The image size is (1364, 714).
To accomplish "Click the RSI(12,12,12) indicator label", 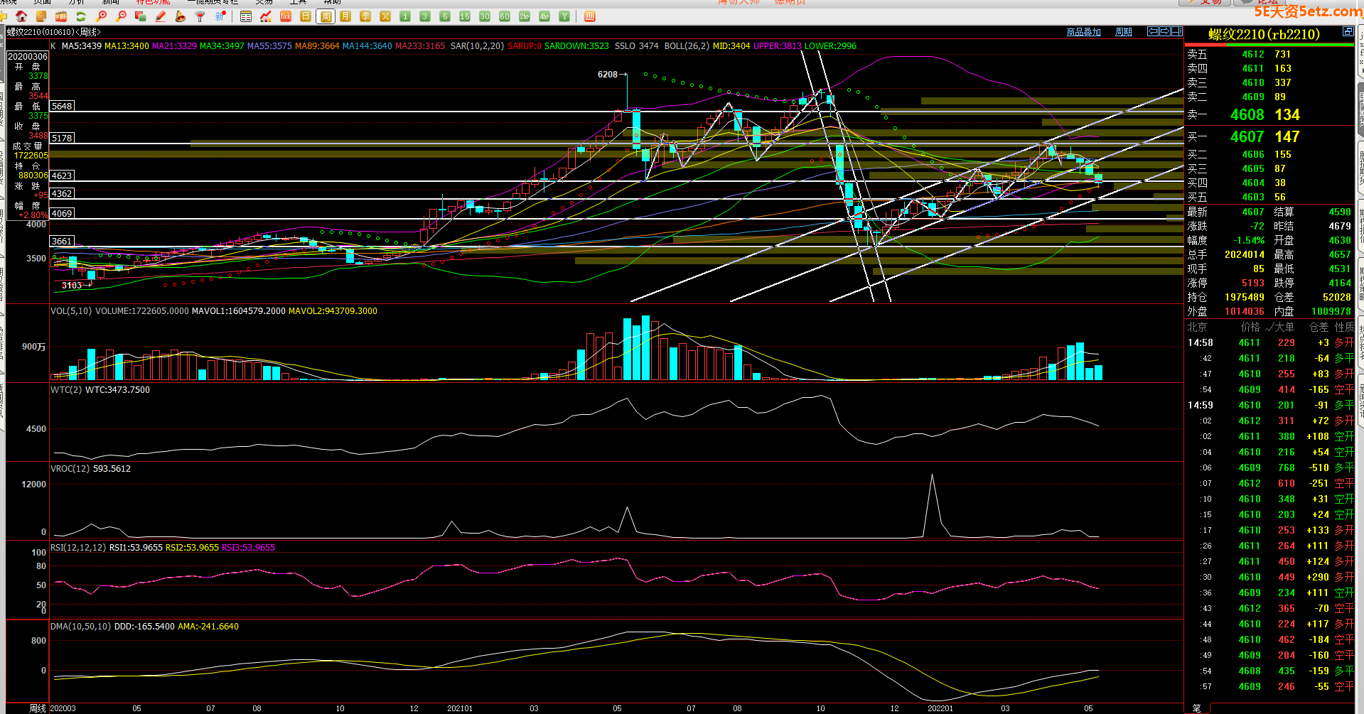I will click(78, 548).
